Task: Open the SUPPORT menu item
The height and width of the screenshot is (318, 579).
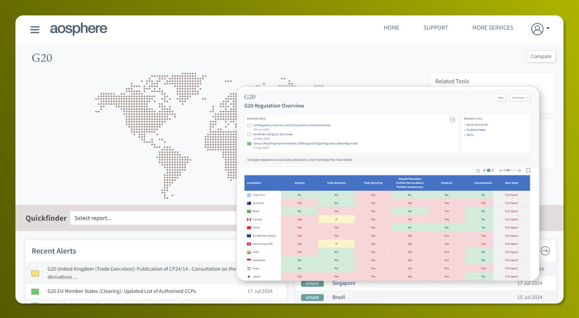Action: pos(436,28)
